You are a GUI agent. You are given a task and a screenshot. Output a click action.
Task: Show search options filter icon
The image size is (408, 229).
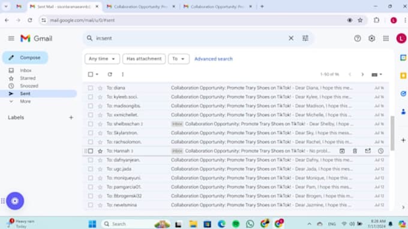(x=305, y=38)
